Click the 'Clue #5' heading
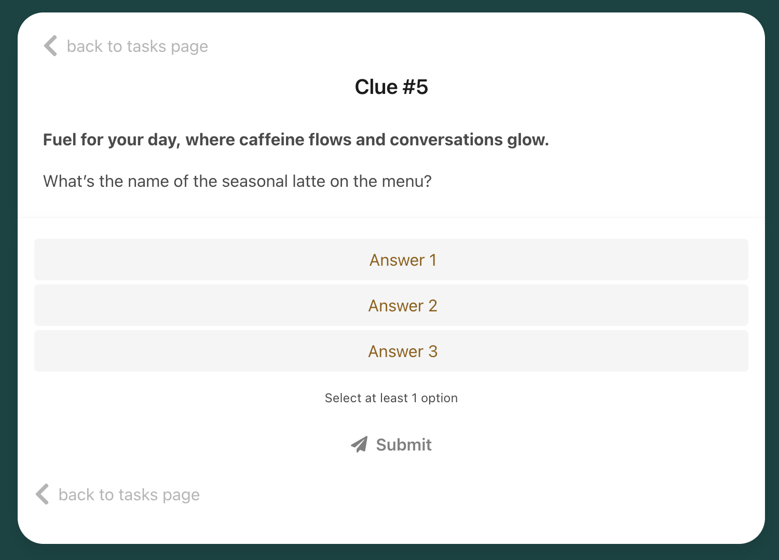The image size is (779, 560). coord(391,87)
